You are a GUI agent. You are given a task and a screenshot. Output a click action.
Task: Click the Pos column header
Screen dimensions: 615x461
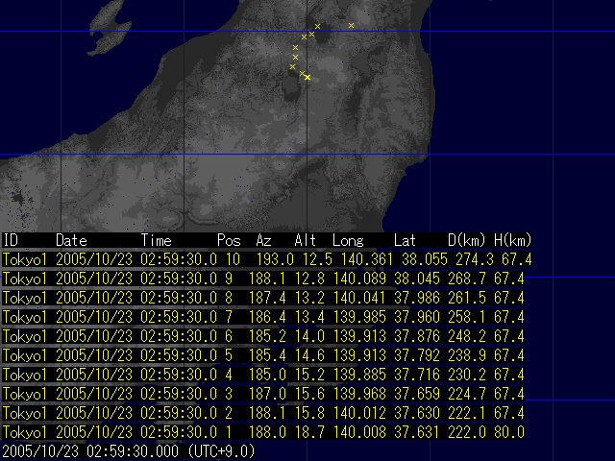[229, 239]
